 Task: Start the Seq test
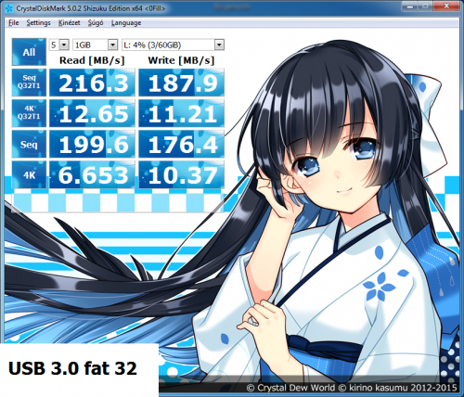pyautogui.click(x=29, y=144)
